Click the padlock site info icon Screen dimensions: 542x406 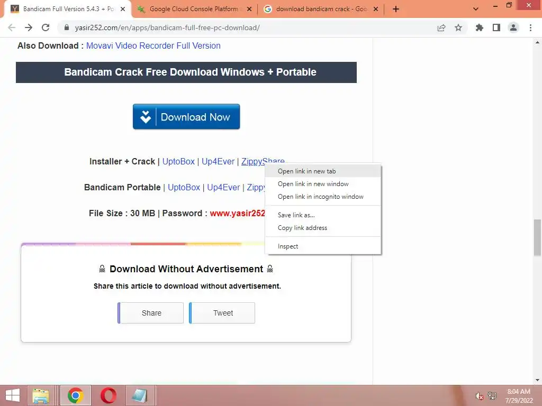coord(67,27)
